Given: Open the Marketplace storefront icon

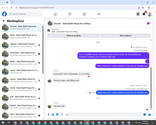Looking at the screenshot, I should (84, 14).
